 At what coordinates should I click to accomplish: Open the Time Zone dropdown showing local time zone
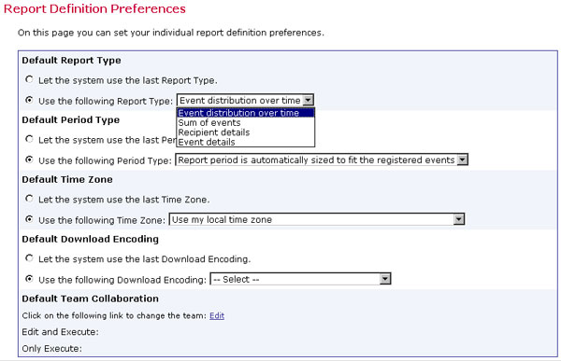(x=317, y=219)
